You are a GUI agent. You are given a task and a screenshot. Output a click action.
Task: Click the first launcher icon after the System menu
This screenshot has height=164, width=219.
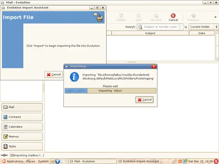(x=53, y=161)
